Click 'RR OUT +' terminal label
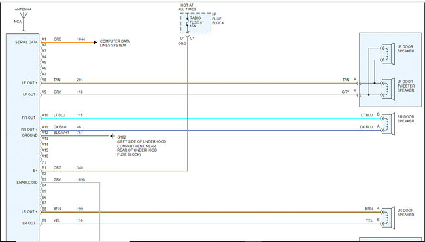 pos(30,130)
